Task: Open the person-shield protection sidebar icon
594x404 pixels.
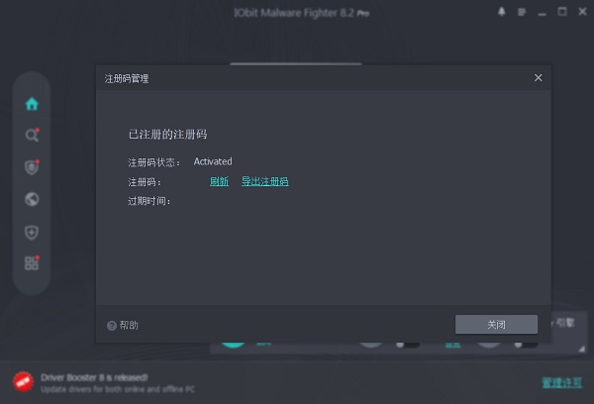Action: pyautogui.click(x=32, y=167)
